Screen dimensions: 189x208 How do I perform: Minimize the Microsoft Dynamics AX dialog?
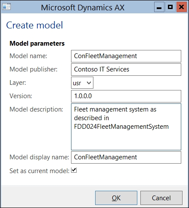[159, 7]
